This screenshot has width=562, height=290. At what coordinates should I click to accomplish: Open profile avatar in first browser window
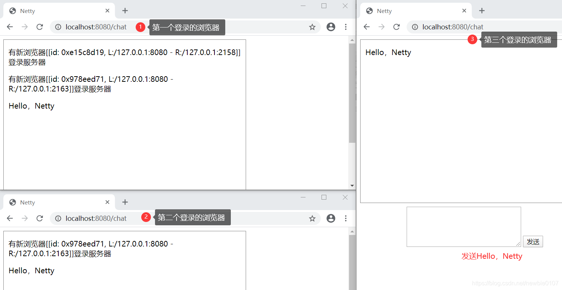click(331, 27)
